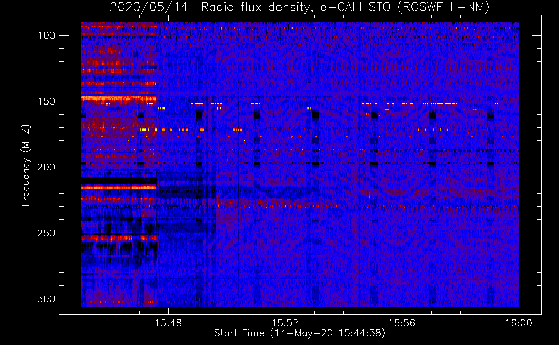Image resolution: width=559 pixels, height=345 pixels.
Task: Click the 250 frequency tick label
Action: click(x=47, y=233)
